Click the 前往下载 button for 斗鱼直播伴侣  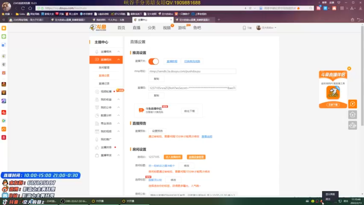[189, 111]
